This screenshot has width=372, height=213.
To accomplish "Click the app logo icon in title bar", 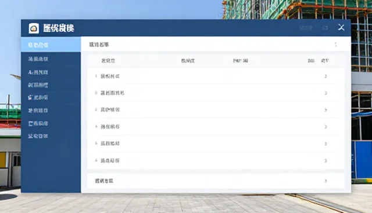I will [x=34, y=28].
